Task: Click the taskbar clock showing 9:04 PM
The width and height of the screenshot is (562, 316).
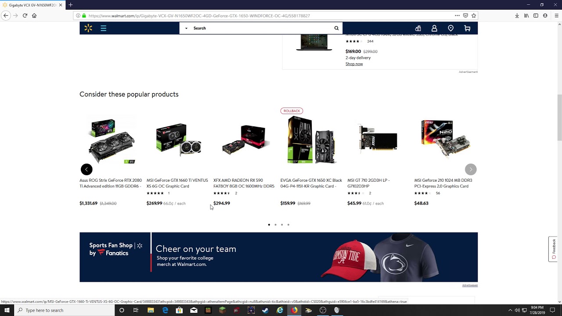Action: pyautogui.click(x=537, y=310)
